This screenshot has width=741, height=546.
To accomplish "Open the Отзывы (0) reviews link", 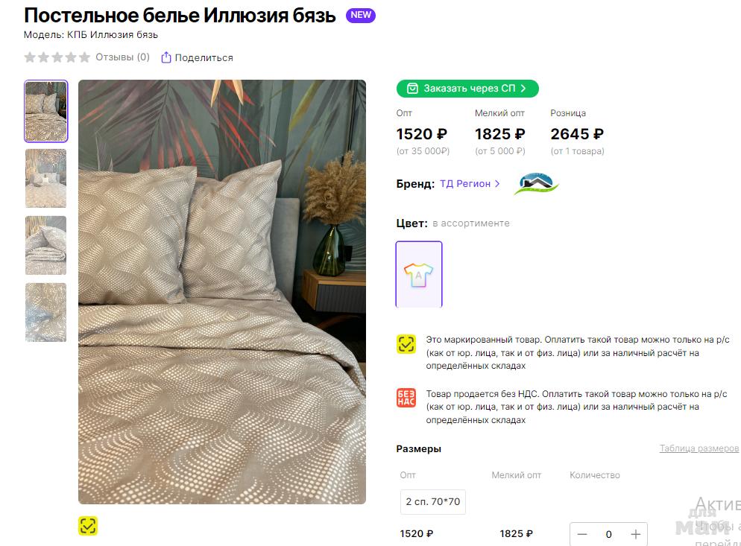I will click(122, 57).
